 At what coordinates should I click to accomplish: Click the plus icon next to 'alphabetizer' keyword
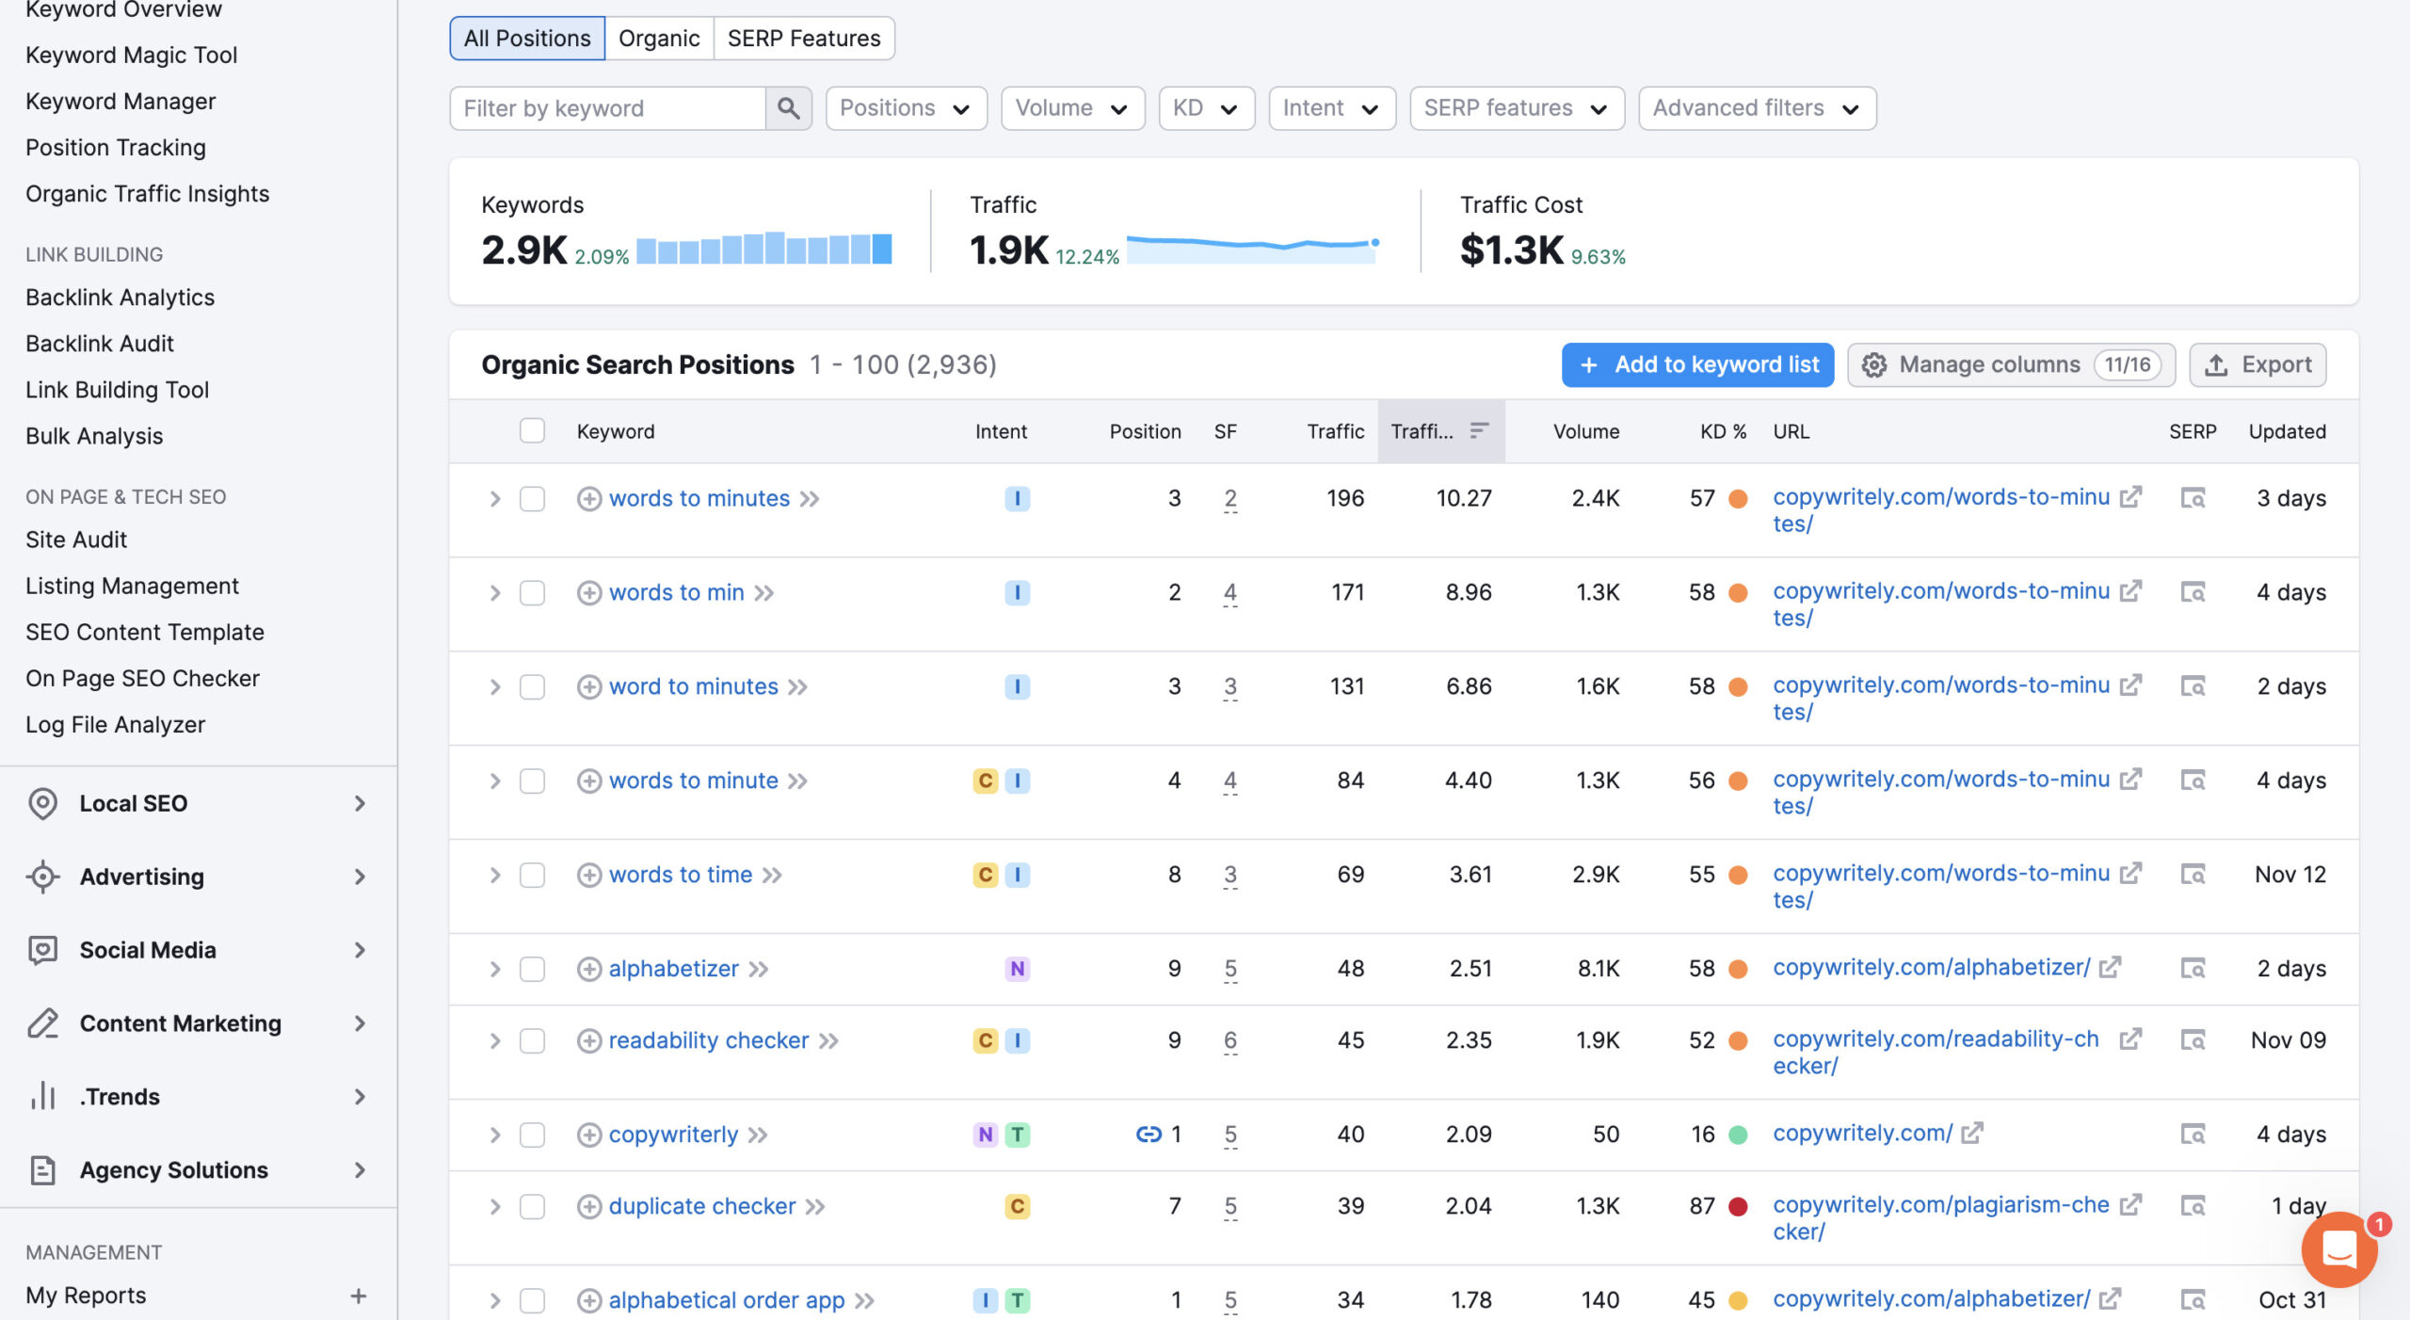coord(589,969)
